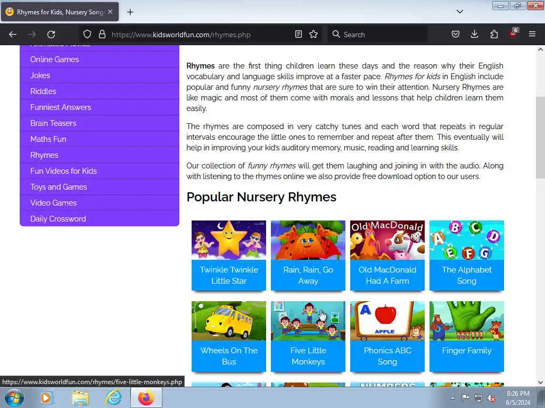545x408 pixels.
Task: Select the Rhymes for Kids tab
Action: (60, 12)
